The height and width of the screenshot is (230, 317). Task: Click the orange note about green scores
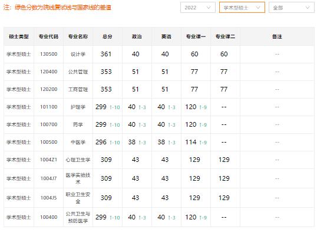point(57,8)
